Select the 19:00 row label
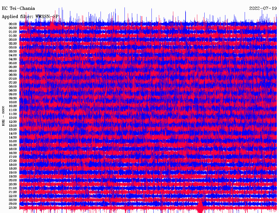The height and width of the screenshot is (213, 279). 13,172
